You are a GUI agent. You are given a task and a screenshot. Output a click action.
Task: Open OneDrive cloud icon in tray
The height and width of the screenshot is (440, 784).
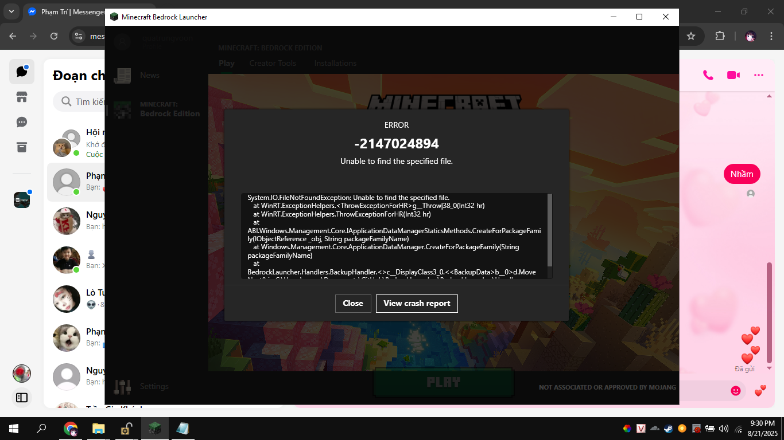point(655,429)
